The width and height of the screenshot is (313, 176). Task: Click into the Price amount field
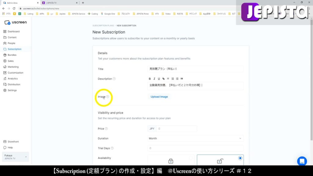pyautogui.click(x=177, y=129)
